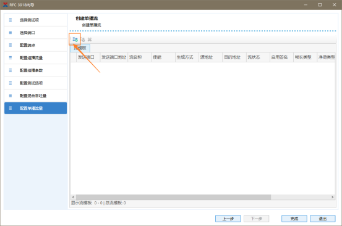
Task: Sort by the 流名称 column header
Action: (x=140, y=57)
